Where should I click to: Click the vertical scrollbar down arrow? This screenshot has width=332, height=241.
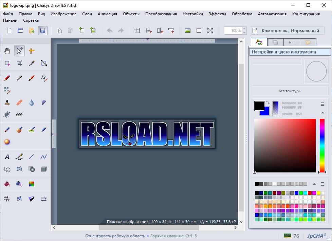click(x=241, y=222)
